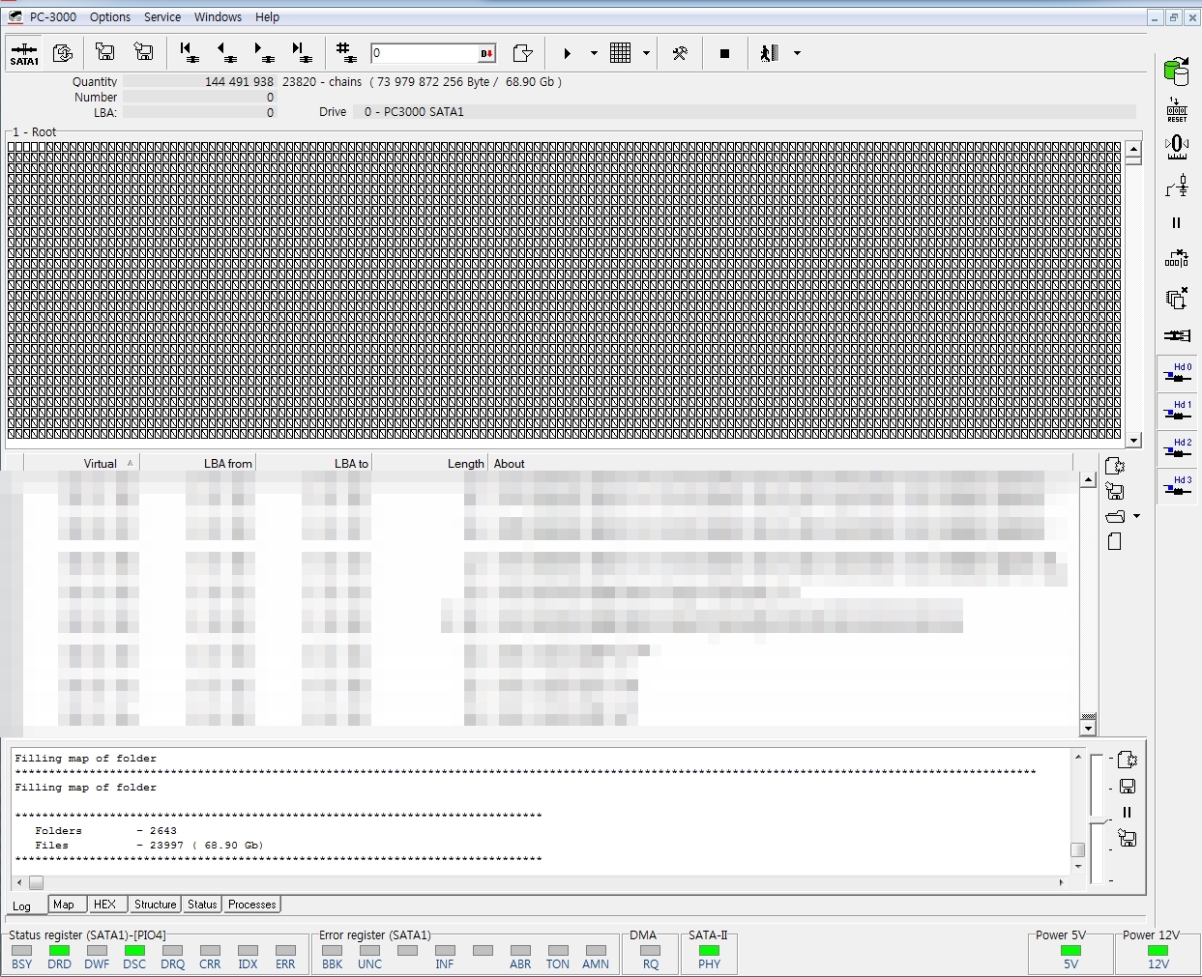The width and height of the screenshot is (1202, 977).
Task: Click the red arrow button inside LBA field
Action: (x=486, y=53)
